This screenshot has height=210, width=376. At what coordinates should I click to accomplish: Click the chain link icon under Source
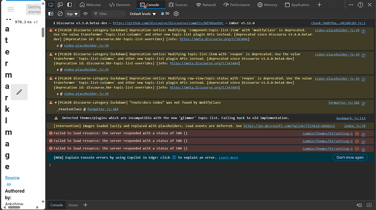pyautogui.click(x=9, y=184)
